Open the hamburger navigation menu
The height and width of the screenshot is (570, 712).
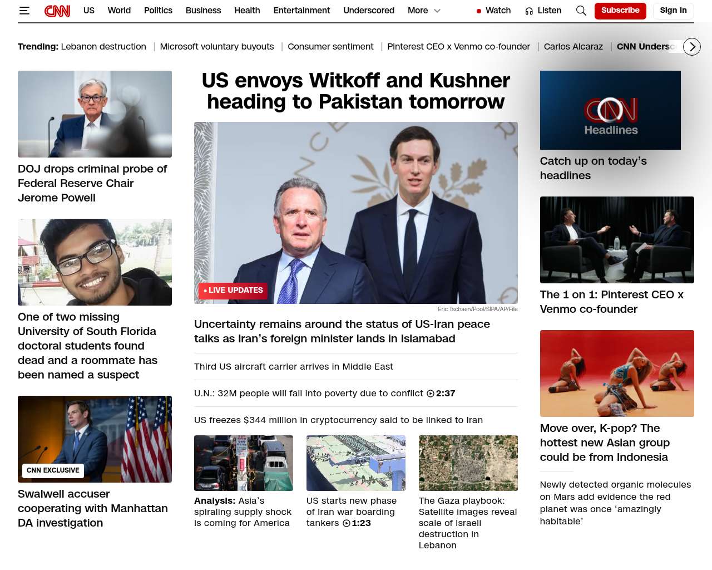click(x=24, y=11)
